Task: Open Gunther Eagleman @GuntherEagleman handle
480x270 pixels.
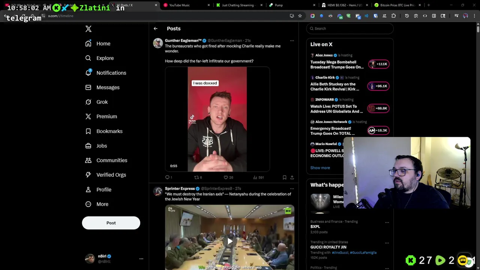Action: pyautogui.click(x=225, y=40)
